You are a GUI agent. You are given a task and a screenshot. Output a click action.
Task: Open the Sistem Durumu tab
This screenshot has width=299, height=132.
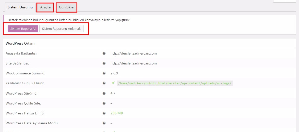[20, 7]
